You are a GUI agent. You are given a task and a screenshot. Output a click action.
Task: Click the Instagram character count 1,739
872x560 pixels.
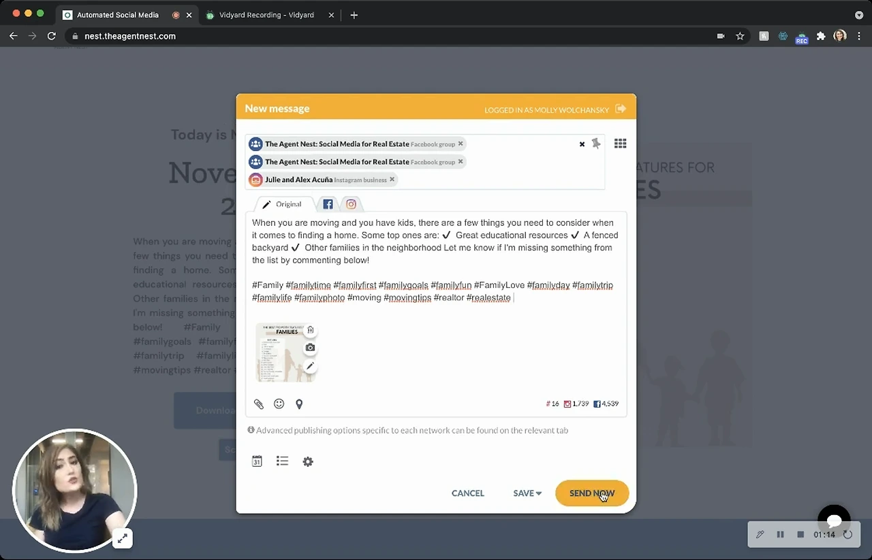click(x=576, y=403)
